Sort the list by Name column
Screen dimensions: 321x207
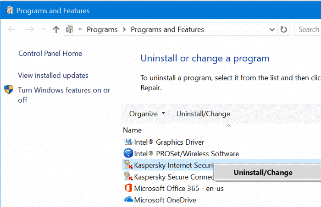coord(132,131)
